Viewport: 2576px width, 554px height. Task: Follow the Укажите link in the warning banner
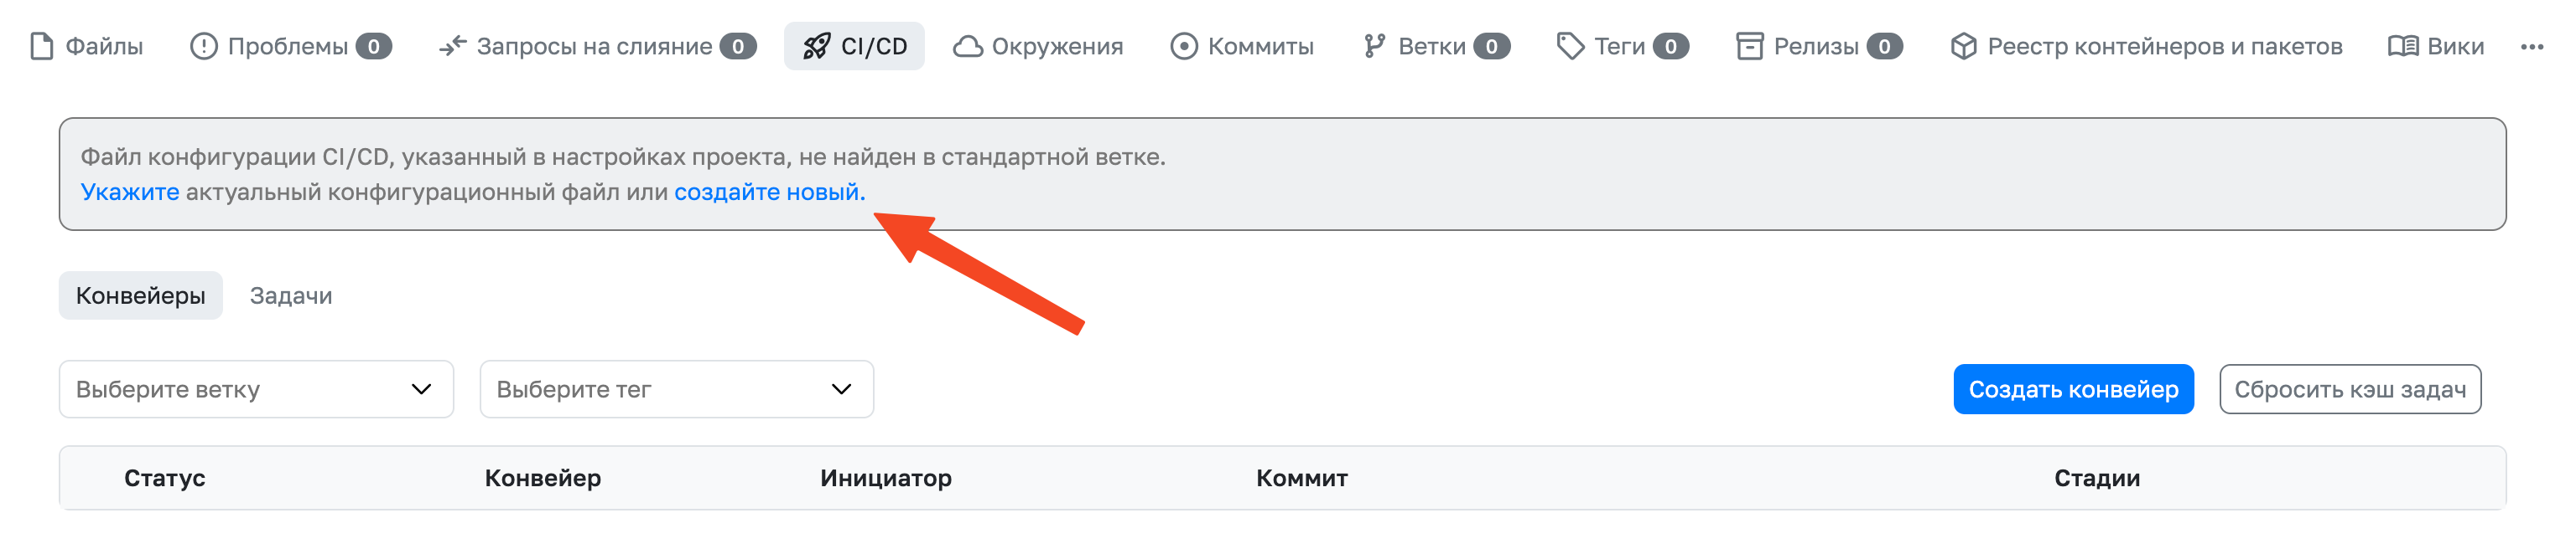point(130,192)
